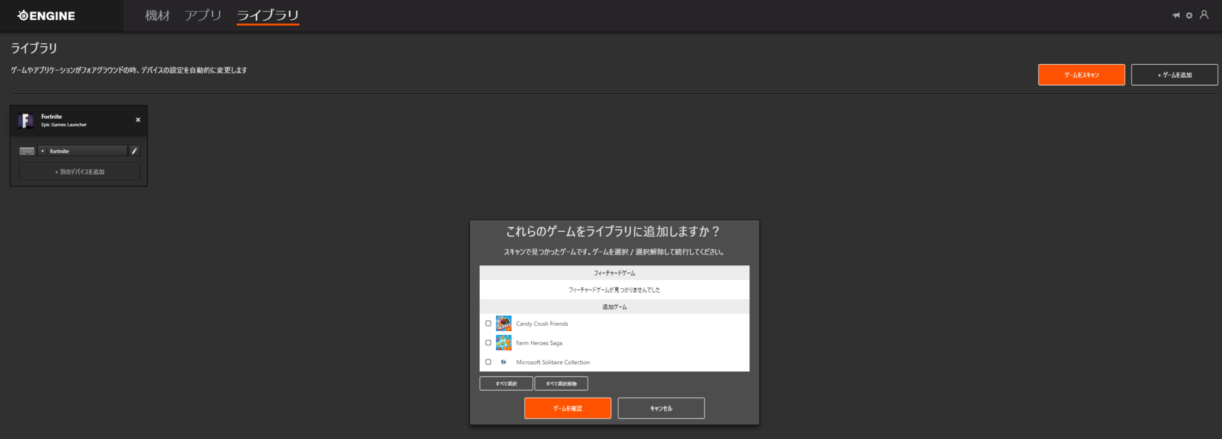
Task: Confirm with the ゲームを確認 button
Action: pyautogui.click(x=568, y=408)
